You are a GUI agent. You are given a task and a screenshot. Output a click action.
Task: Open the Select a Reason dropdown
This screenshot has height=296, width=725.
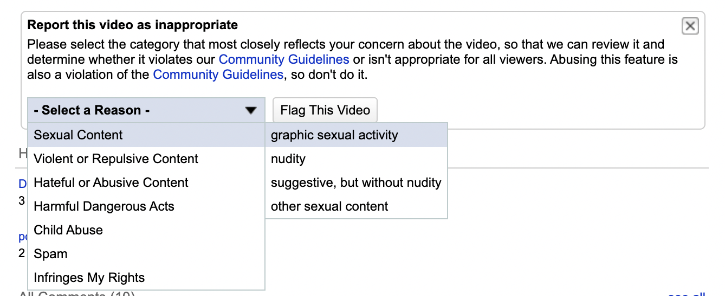click(x=146, y=110)
